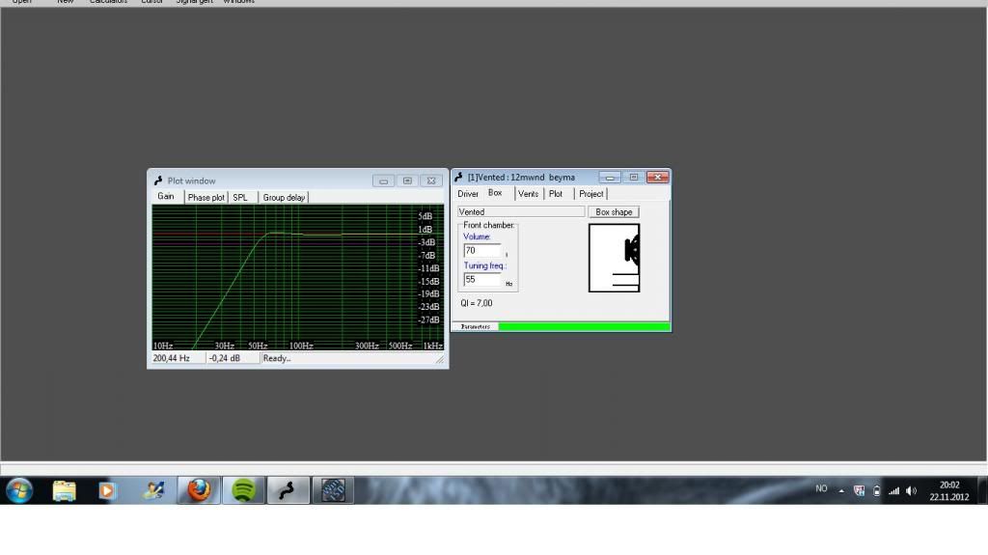Click the Box shape button
The image size is (988, 555).
click(614, 212)
